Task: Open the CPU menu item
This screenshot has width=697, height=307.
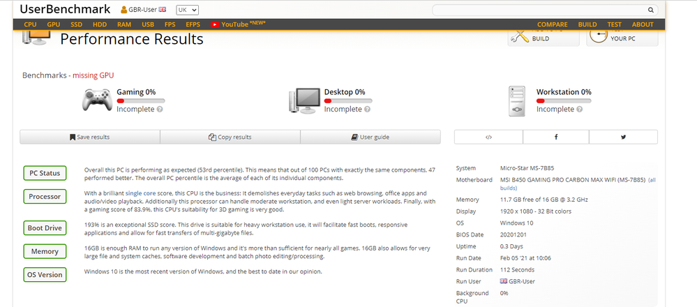Action: [x=30, y=24]
